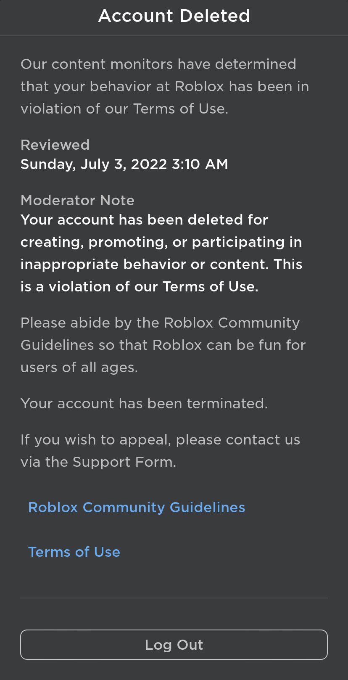Screen dimensions: 348x680
Task: Click "Your account has been deleted for" line
Action: [144, 220]
